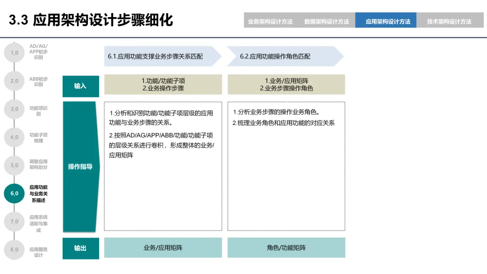
Task: Click the 6.2 应用功能操作角色匹配 arrow
Action: click(x=285, y=56)
